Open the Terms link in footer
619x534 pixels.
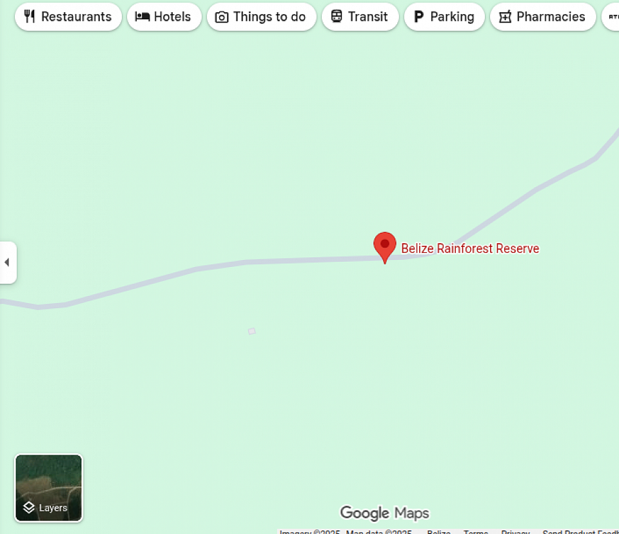476,531
